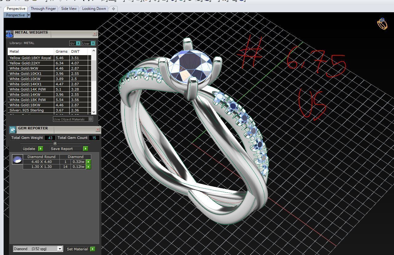Click the Total Gem Weight value .43

coord(50,138)
